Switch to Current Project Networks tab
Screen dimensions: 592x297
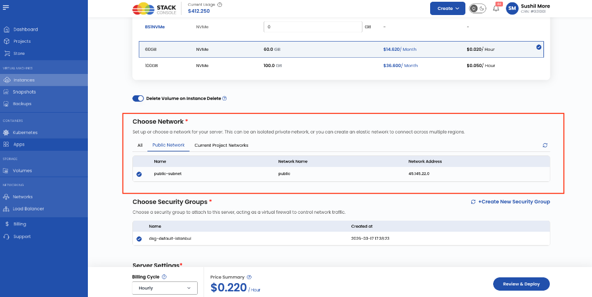[221, 145]
